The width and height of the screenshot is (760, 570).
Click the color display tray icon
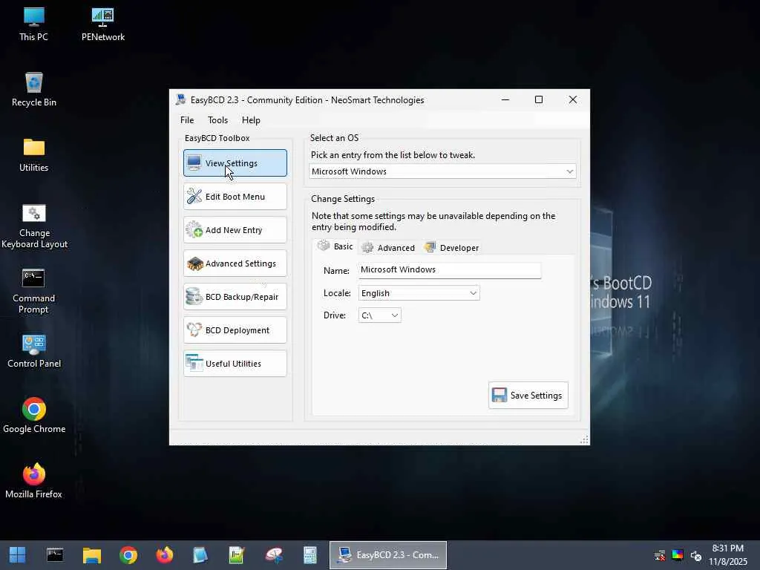coord(678,555)
